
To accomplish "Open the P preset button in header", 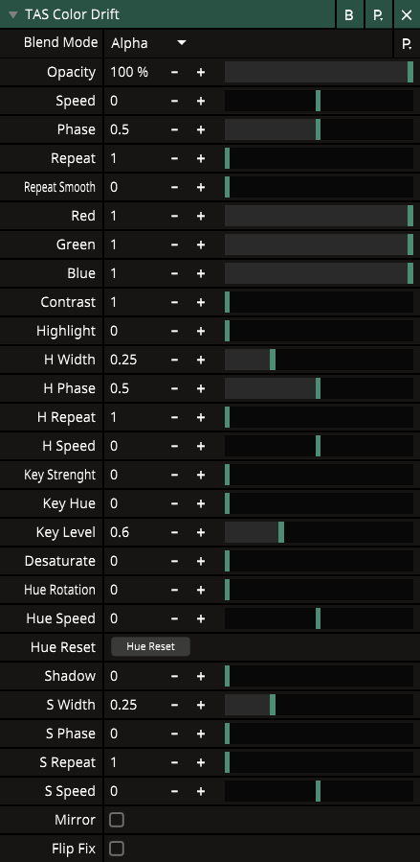I will (x=378, y=14).
